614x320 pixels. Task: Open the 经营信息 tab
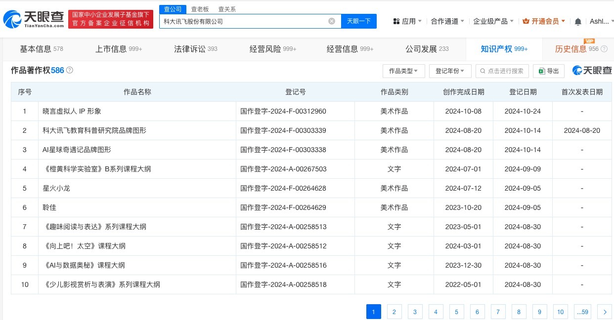[x=350, y=49]
